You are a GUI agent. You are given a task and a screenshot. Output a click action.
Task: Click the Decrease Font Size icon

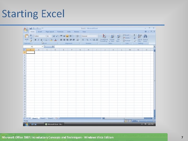click(57, 36)
